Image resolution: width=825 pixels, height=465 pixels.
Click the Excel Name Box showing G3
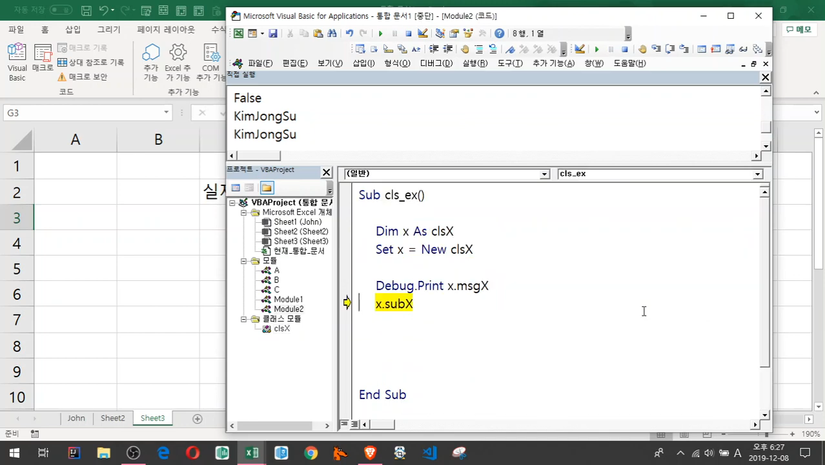coord(87,112)
